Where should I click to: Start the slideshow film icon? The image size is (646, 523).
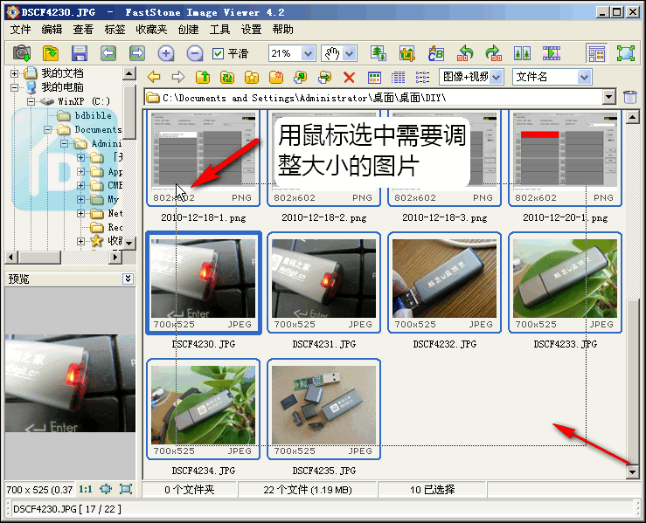(552, 53)
